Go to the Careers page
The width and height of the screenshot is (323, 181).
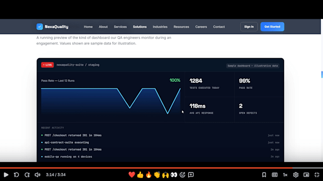[x=201, y=26]
